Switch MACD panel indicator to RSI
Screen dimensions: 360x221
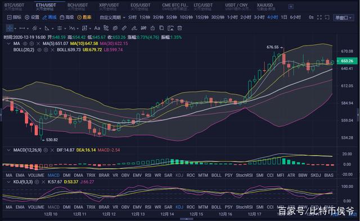pyautogui.click(x=148, y=175)
